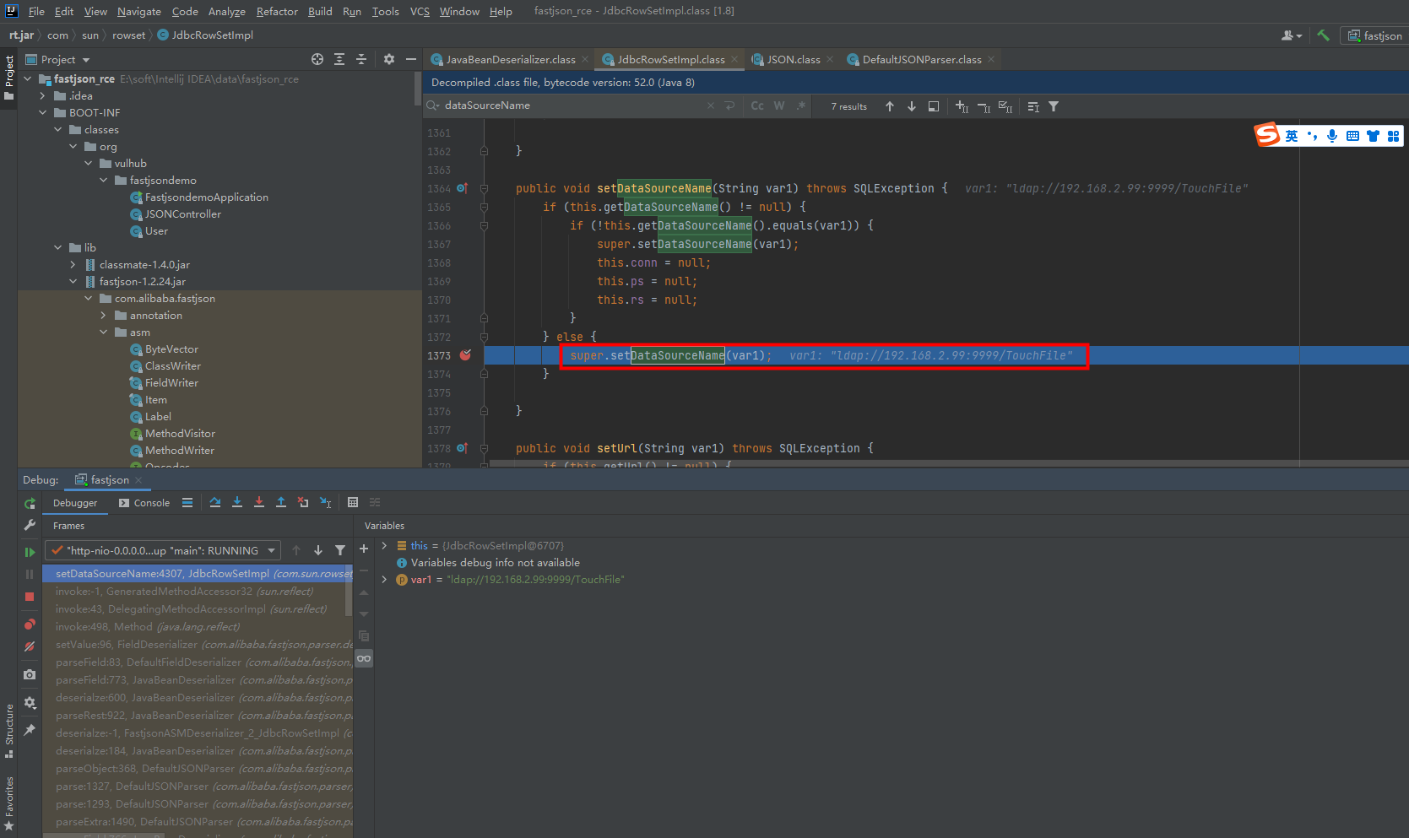Collapse the vulhub package
The height and width of the screenshot is (838, 1409).
point(89,164)
